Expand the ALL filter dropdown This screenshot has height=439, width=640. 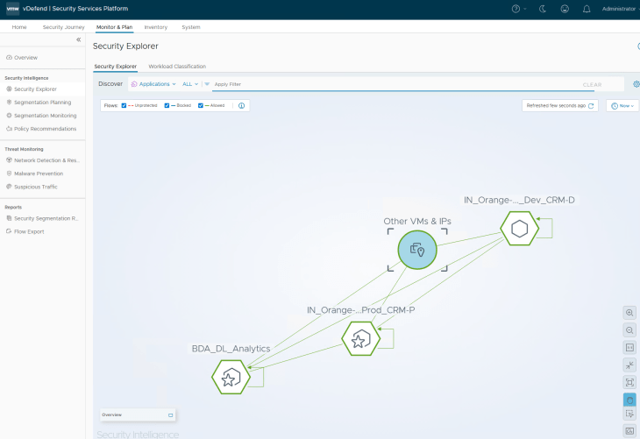click(x=190, y=84)
